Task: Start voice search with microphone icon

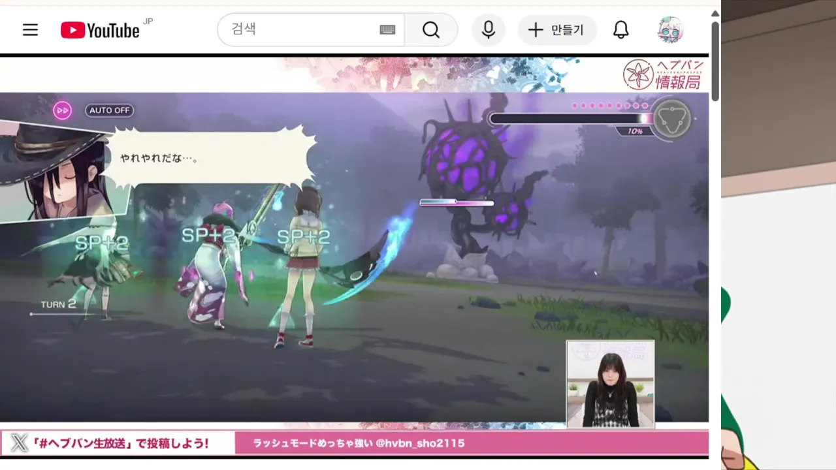Action: 489,29
